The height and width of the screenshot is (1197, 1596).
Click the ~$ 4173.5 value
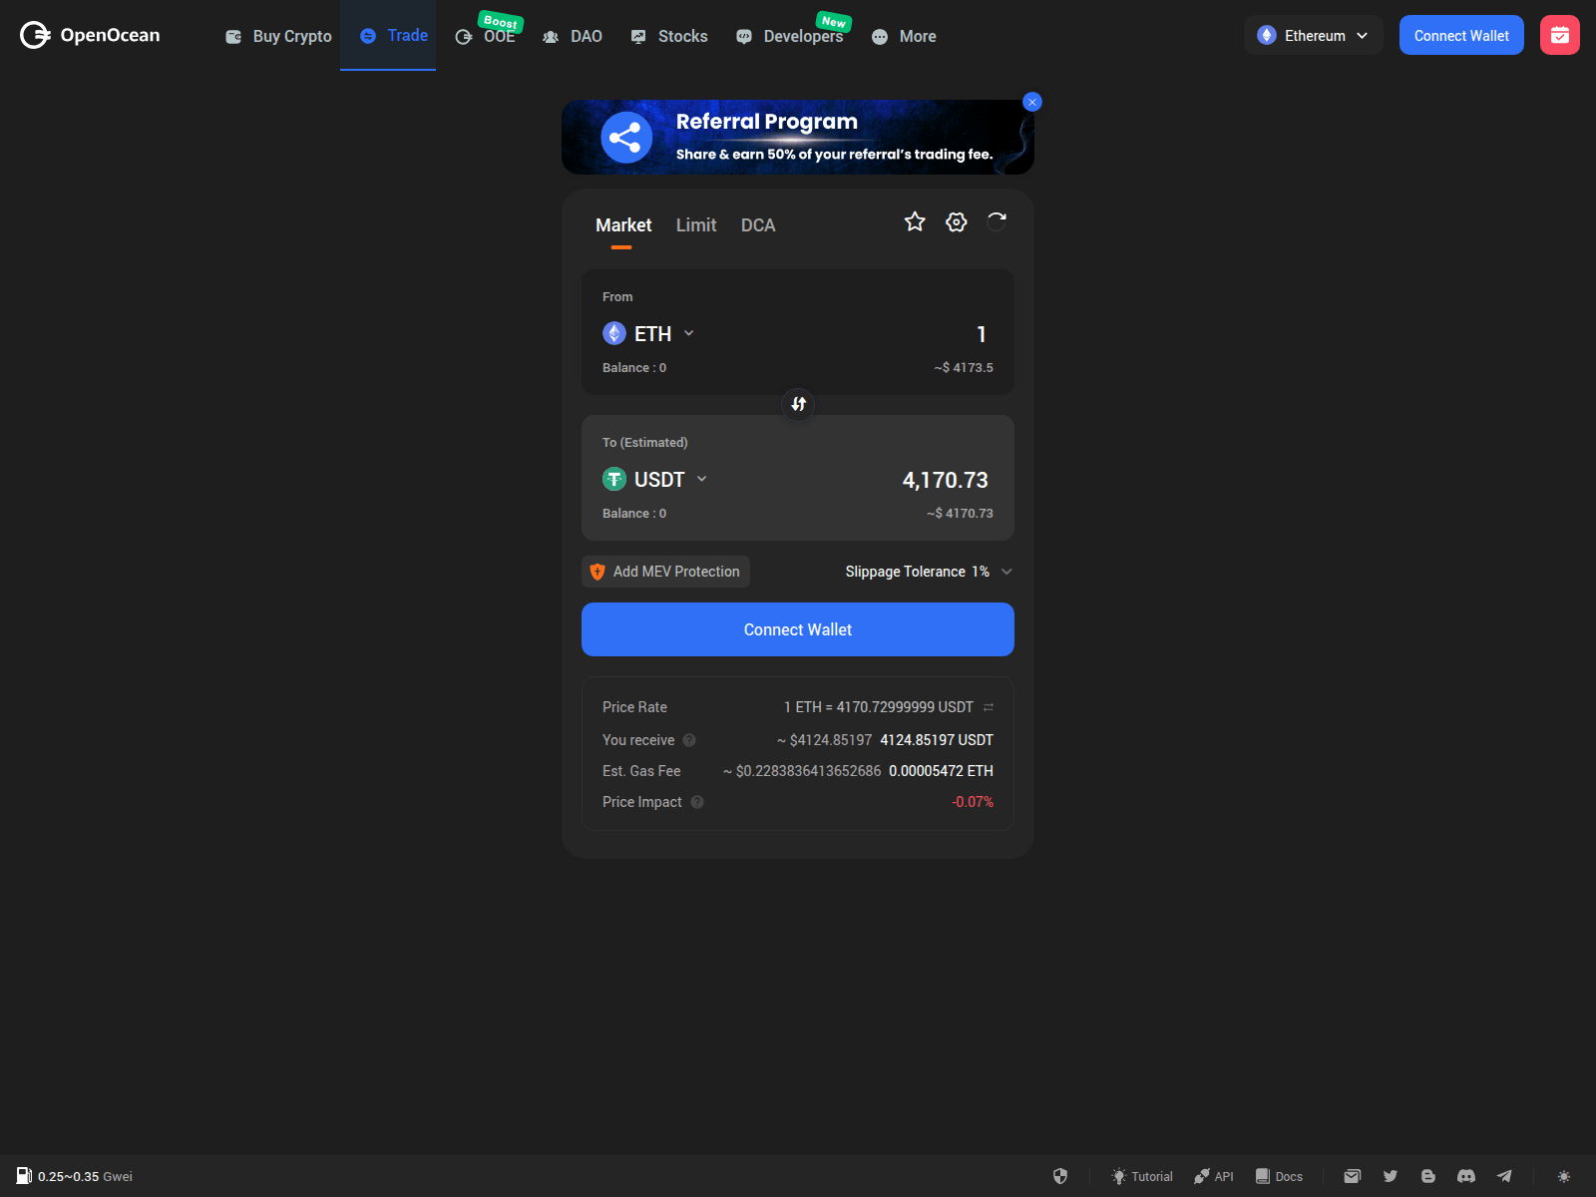(x=964, y=368)
